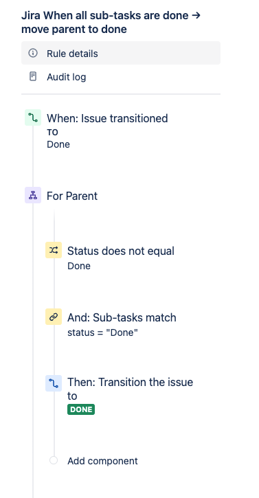
Task: Select the For Parent branch component
Action: pyautogui.click(x=72, y=196)
